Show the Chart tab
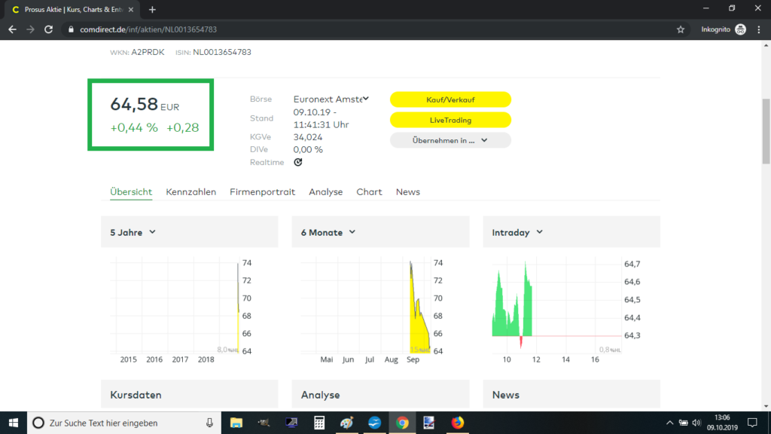Image resolution: width=771 pixels, height=434 pixels. (x=369, y=192)
